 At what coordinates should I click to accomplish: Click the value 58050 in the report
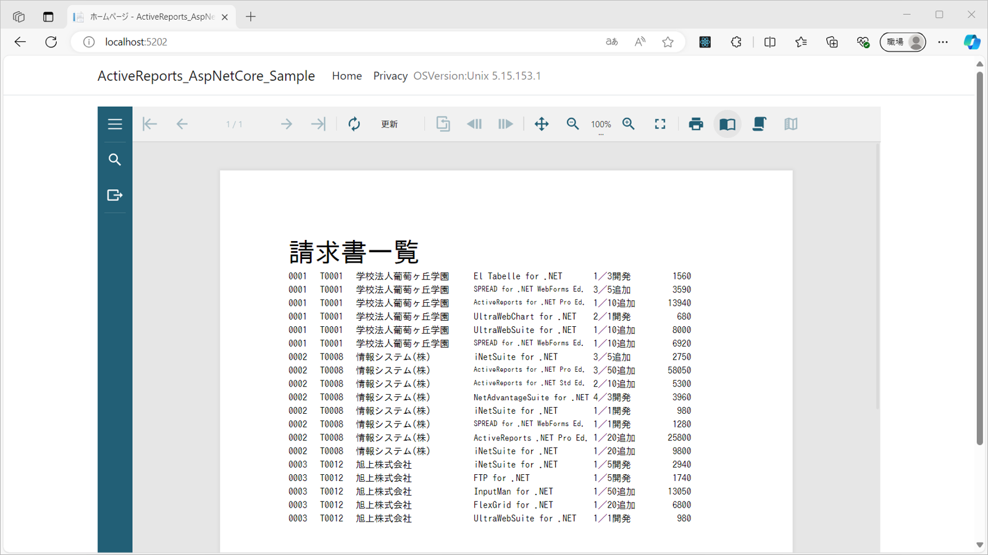click(x=679, y=371)
